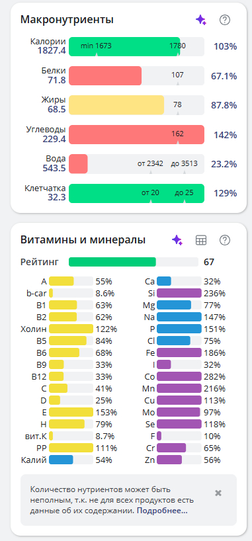
Task: Open the table view icon for vitamins
Action: 201,240
